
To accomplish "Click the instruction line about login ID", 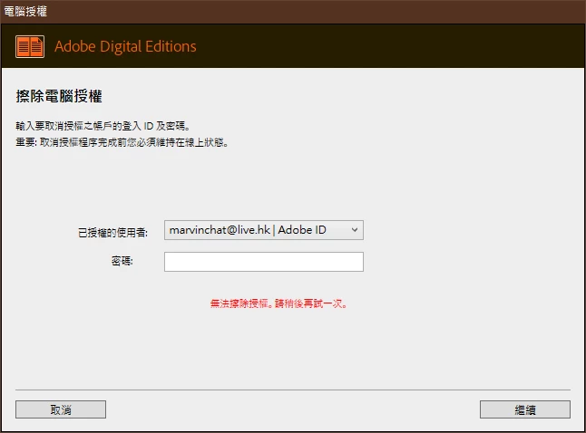I will pyautogui.click(x=103, y=126).
